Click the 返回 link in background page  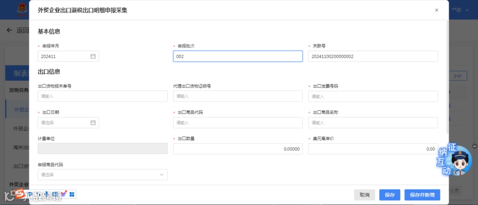23,30
